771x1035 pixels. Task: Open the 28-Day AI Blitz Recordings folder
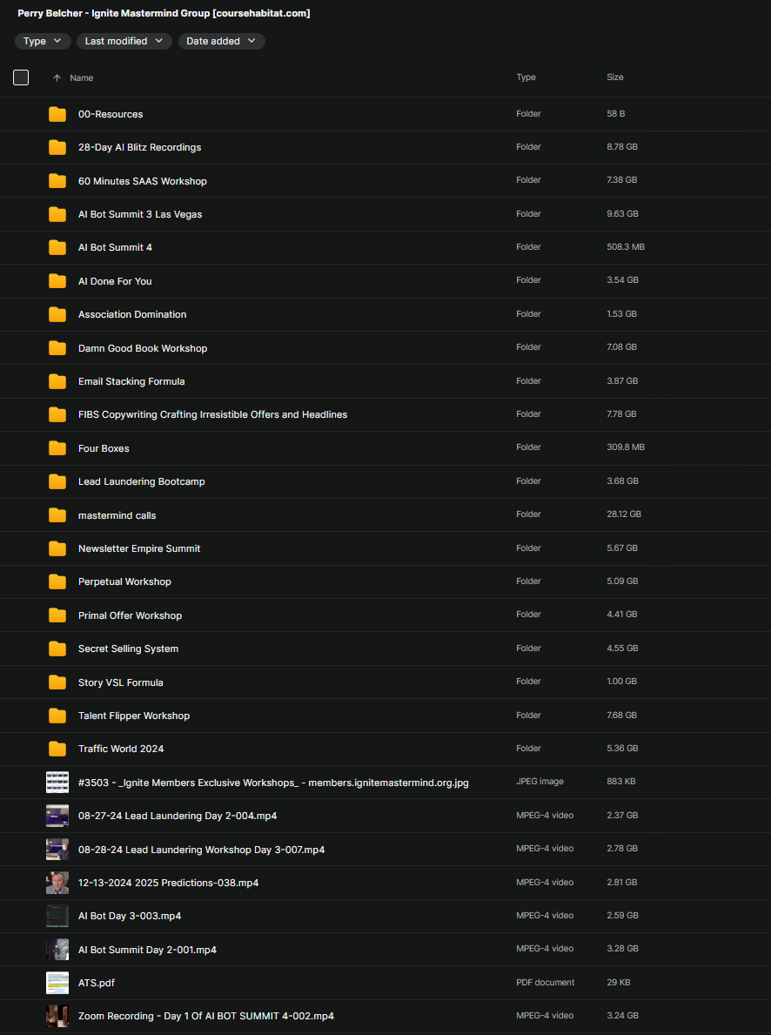(139, 147)
